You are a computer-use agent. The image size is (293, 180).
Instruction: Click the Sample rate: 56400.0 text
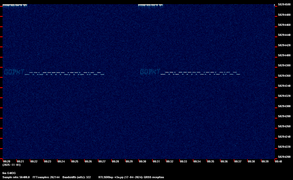tap(16, 177)
